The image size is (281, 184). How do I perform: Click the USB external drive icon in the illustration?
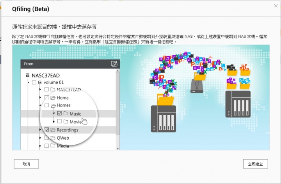197,86
